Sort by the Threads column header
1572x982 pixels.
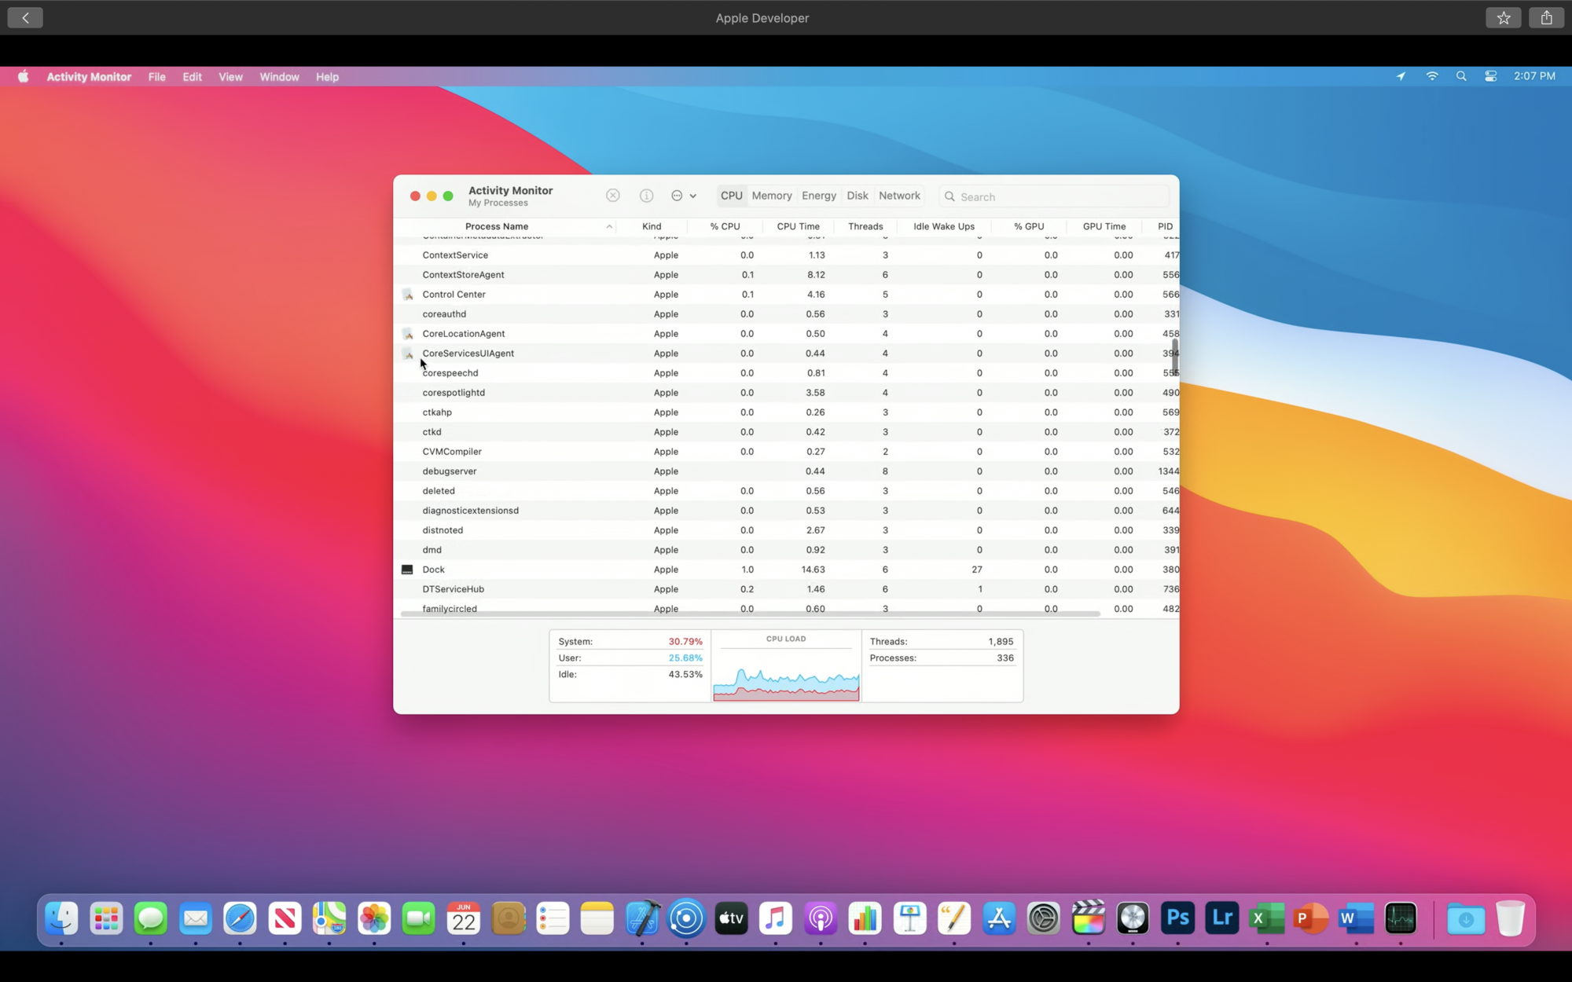865,226
